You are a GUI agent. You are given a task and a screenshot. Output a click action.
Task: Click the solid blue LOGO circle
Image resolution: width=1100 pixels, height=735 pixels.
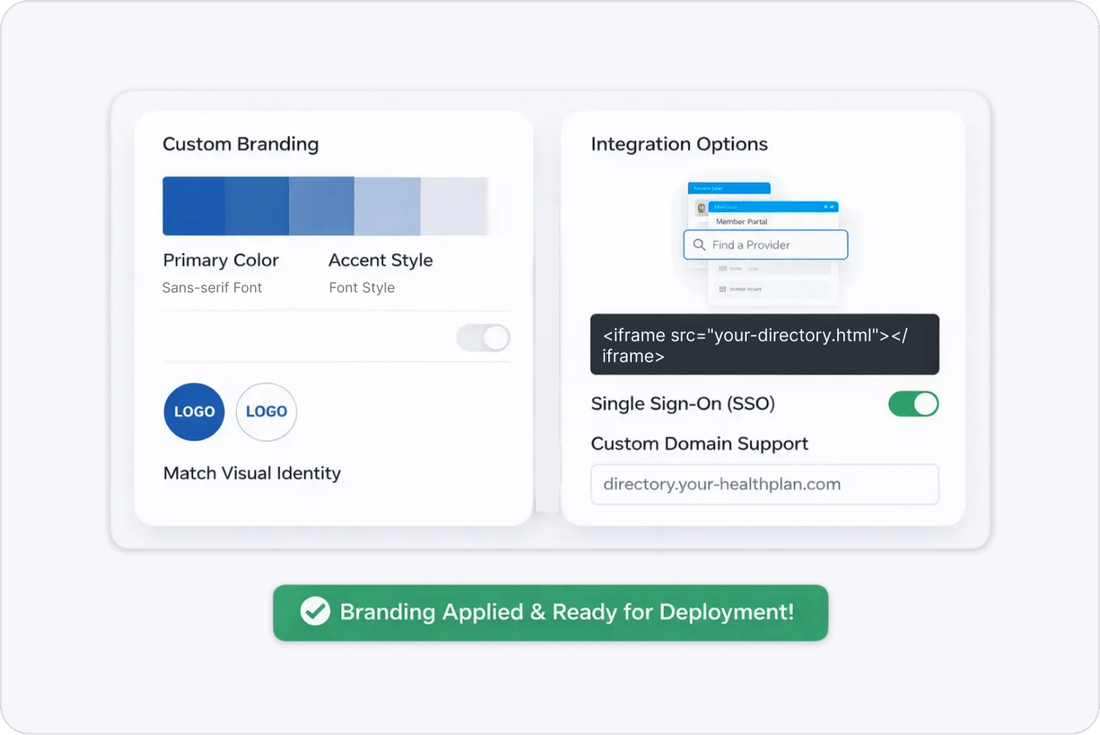(194, 412)
